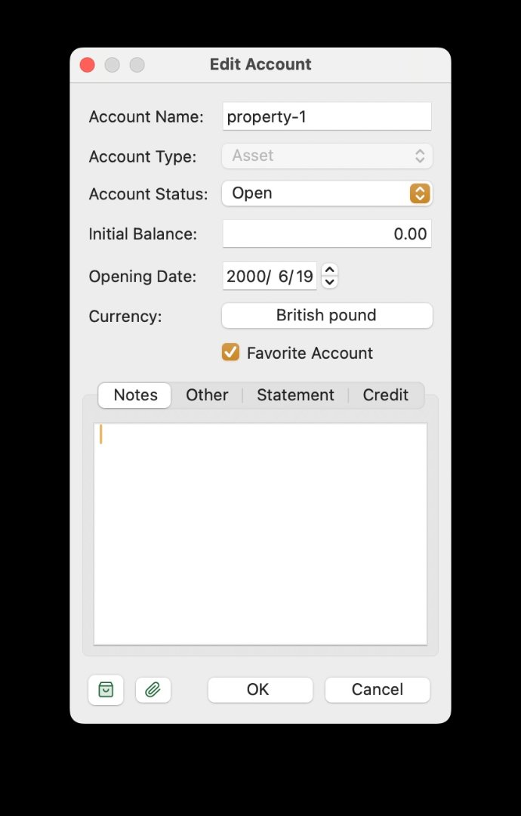The height and width of the screenshot is (816, 521).
Task: Minimize the Edit Account window
Action: [112, 65]
